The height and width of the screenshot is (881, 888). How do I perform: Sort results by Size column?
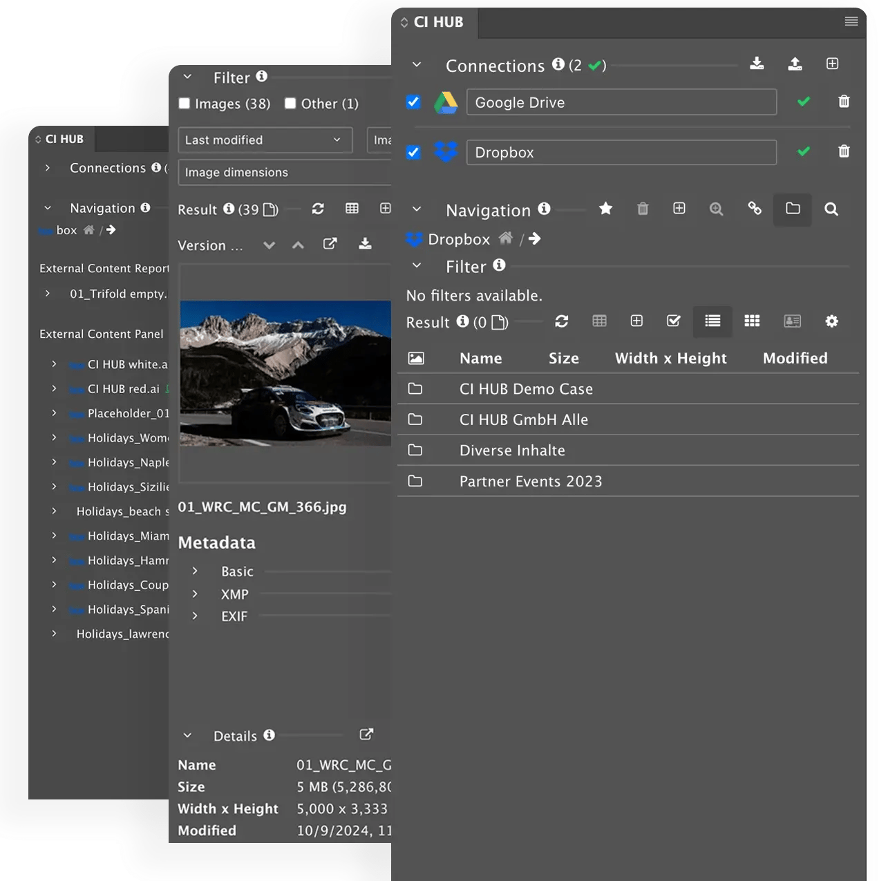(x=564, y=358)
